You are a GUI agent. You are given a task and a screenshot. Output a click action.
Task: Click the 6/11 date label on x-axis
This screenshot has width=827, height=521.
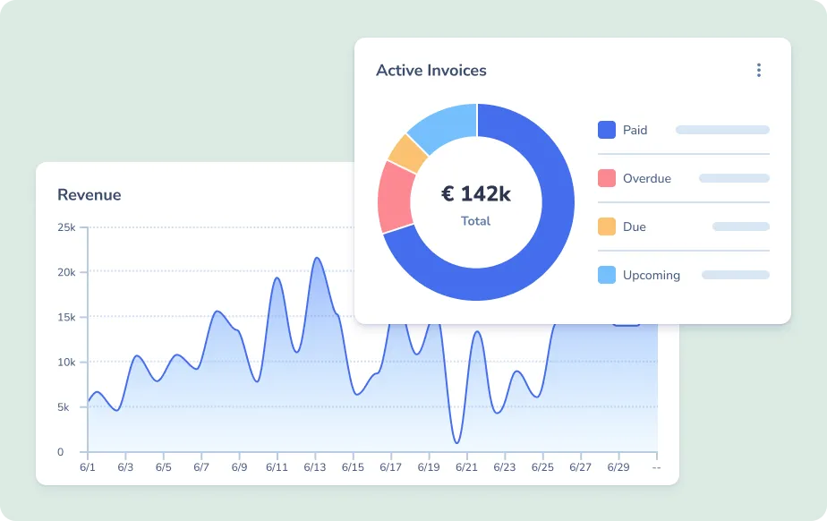(277, 467)
